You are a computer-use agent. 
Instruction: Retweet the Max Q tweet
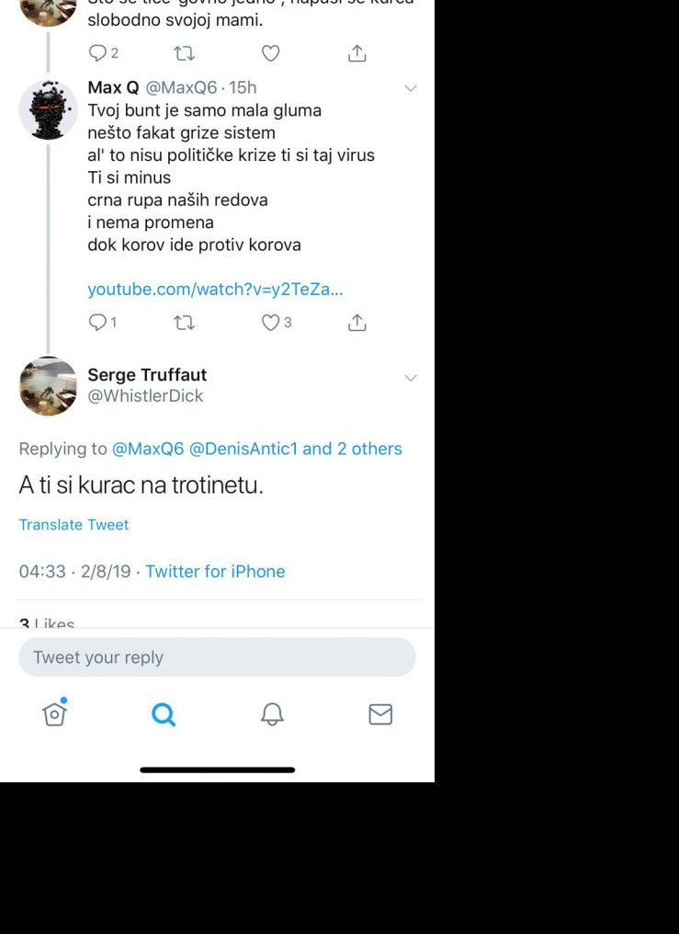pyautogui.click(x=184, y=323)
